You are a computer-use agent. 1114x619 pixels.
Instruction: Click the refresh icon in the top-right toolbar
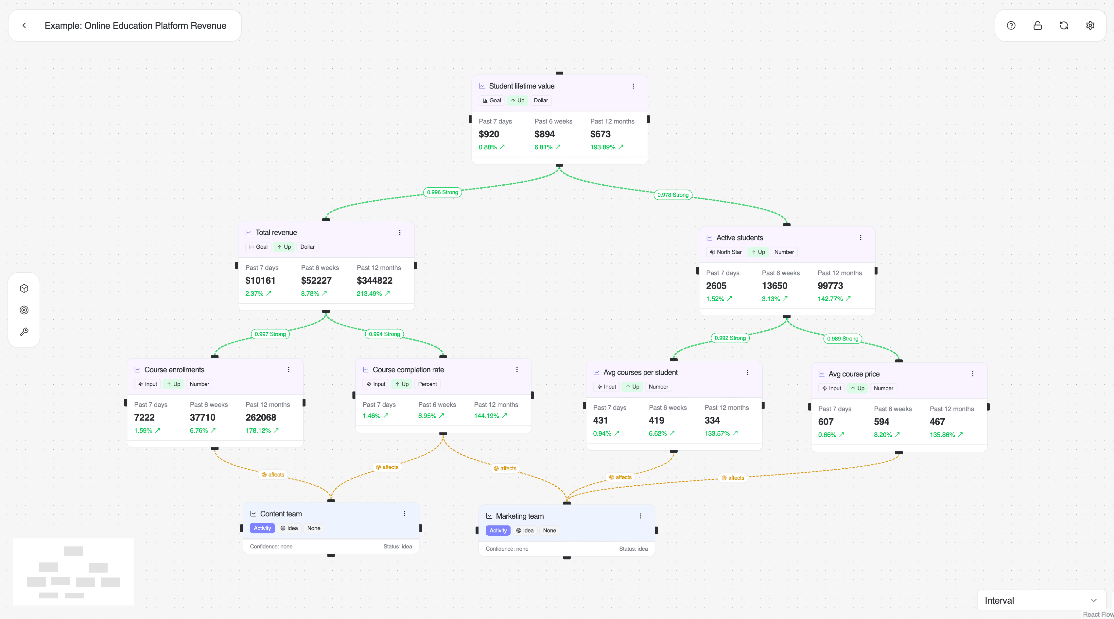1064,25
